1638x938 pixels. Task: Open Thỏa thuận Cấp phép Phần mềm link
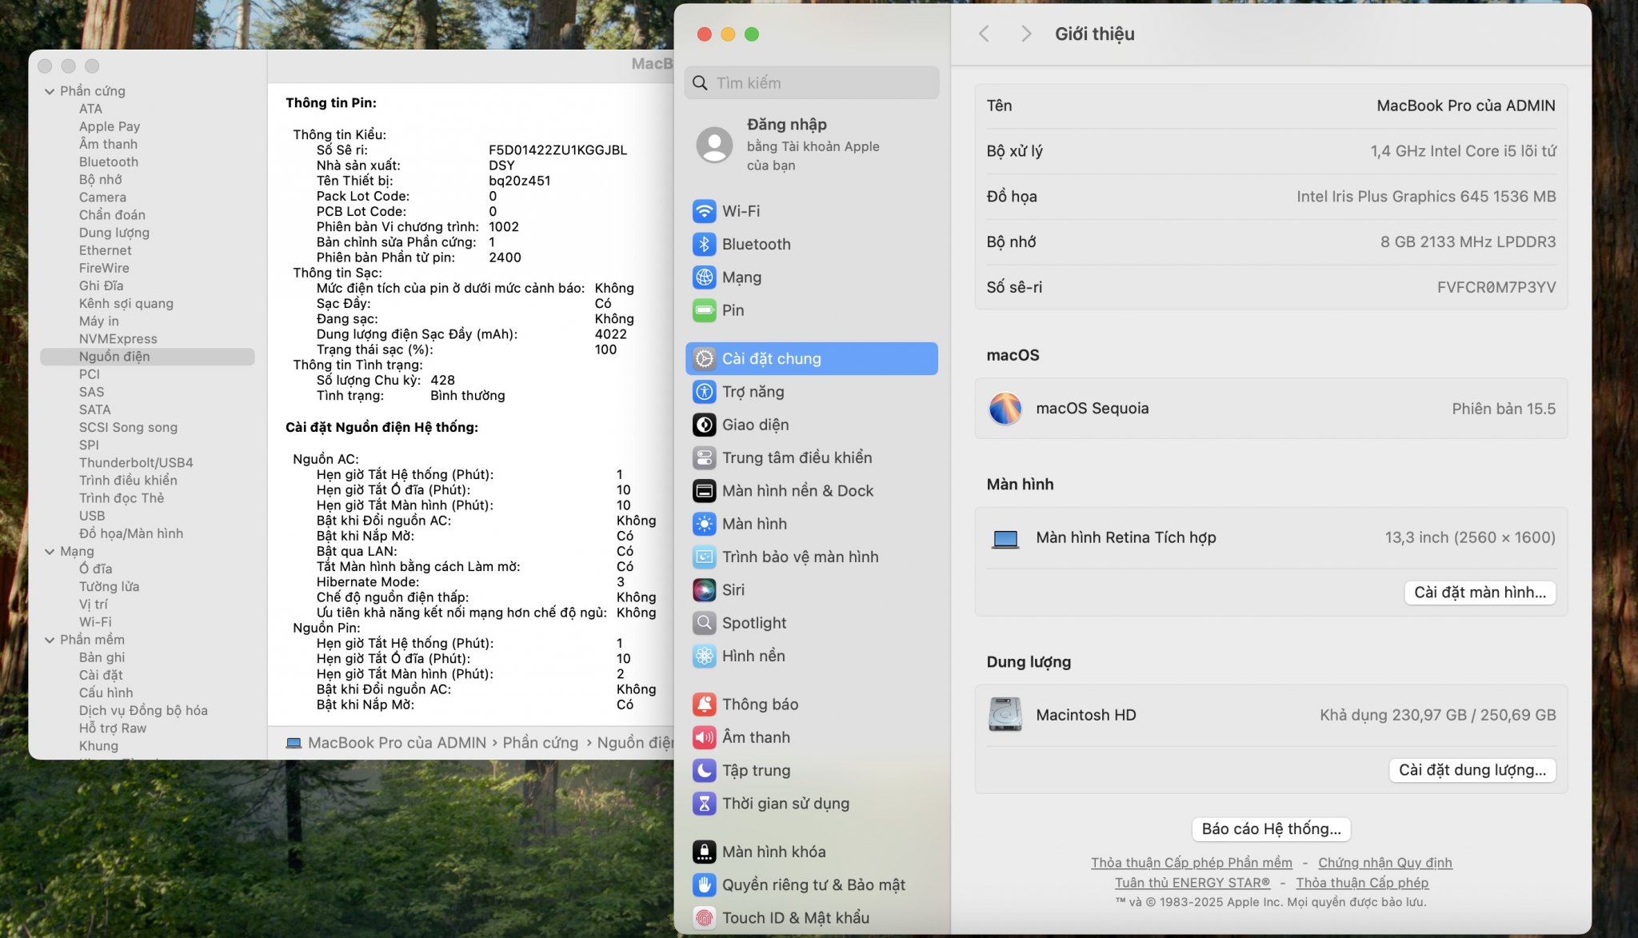(x=1192, y=863)
